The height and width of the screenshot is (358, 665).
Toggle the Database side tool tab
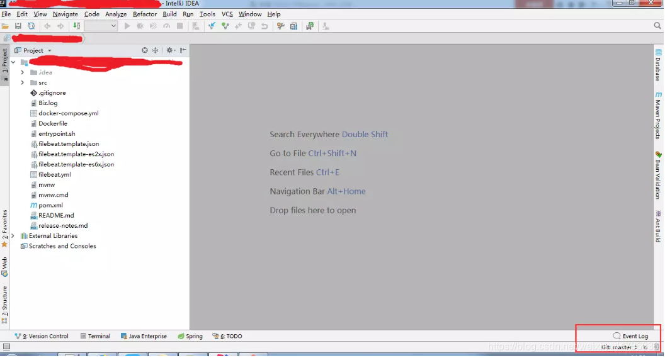(658, 65)
